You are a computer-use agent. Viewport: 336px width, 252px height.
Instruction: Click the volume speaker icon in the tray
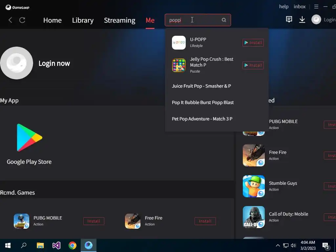(293, 245)
